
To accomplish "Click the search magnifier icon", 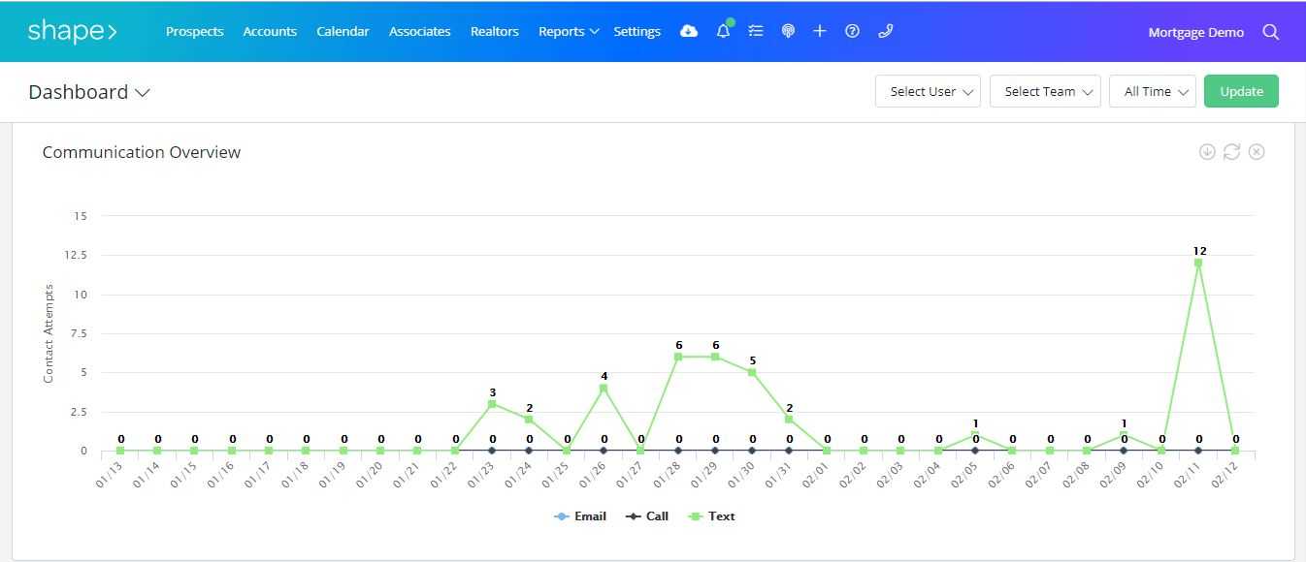I will click(1270, 32).
